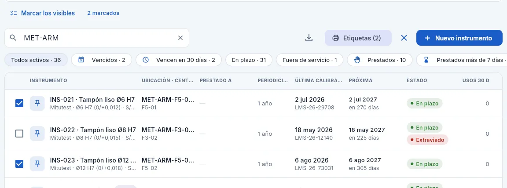Image resolution: width=507 pixels, height=188 pixels.
Task: Uncheck the INS-021 row checkbox
Action: [19, 103]
